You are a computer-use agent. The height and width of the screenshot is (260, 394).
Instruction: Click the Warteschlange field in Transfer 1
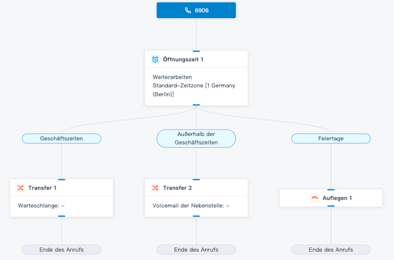tap(41, 206)
